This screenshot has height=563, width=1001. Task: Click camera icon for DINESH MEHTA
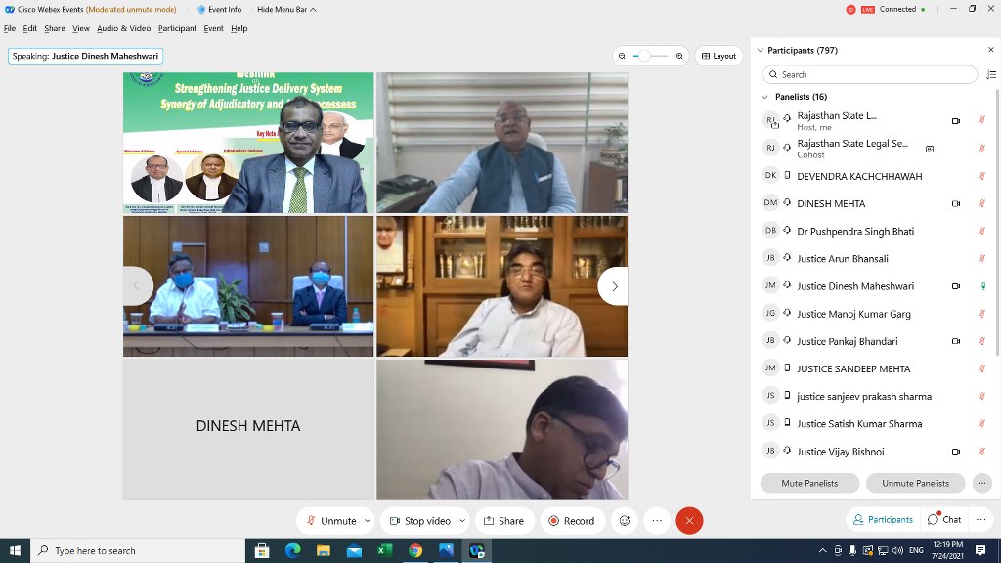tap(956, 203)
